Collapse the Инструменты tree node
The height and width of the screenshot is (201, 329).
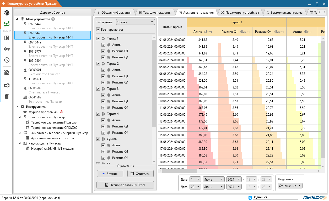point(17,107)
